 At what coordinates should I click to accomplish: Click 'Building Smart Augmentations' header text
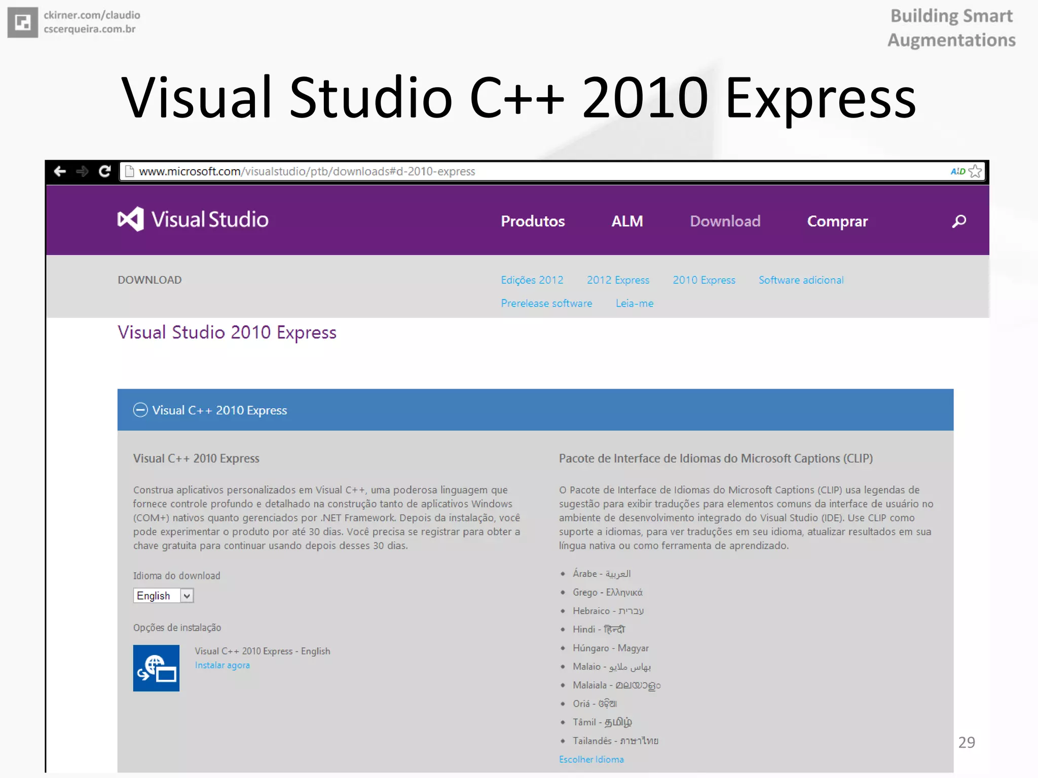(951, 28)
